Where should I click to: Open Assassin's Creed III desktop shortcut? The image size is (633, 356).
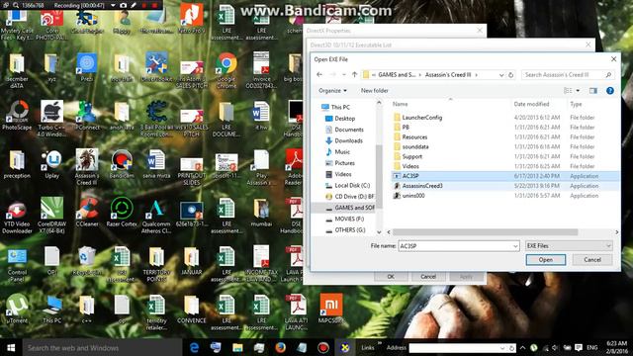(x=87, y=167)
